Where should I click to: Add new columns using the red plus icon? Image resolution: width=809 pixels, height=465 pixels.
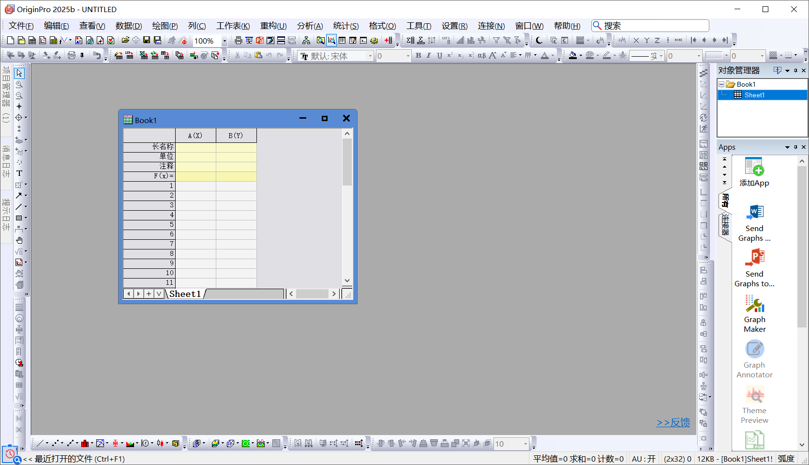(389, 40)
